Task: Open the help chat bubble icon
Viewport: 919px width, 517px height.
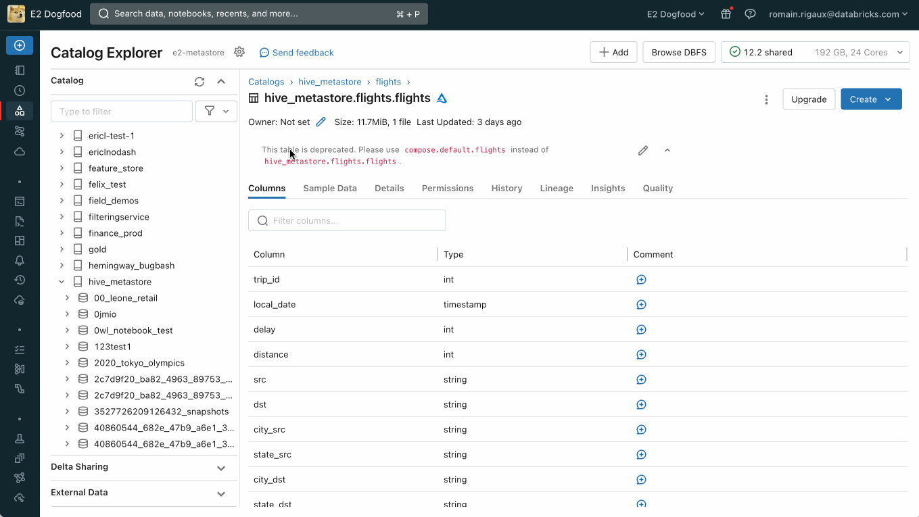Action: (x=750, y=14)
